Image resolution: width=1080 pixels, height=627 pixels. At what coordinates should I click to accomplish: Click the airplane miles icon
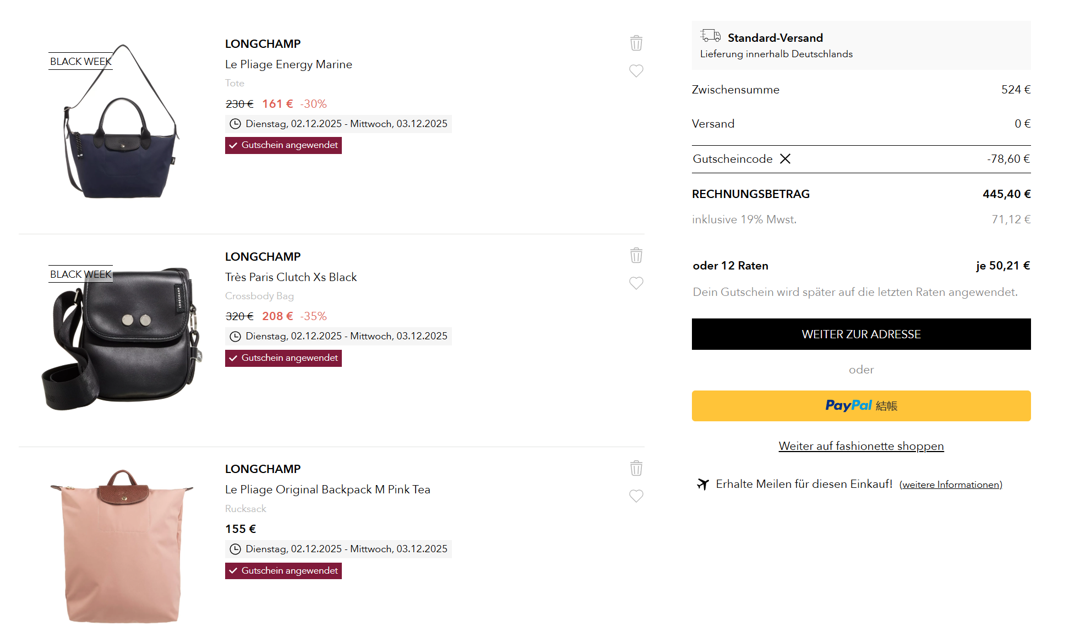coord(702,484)
